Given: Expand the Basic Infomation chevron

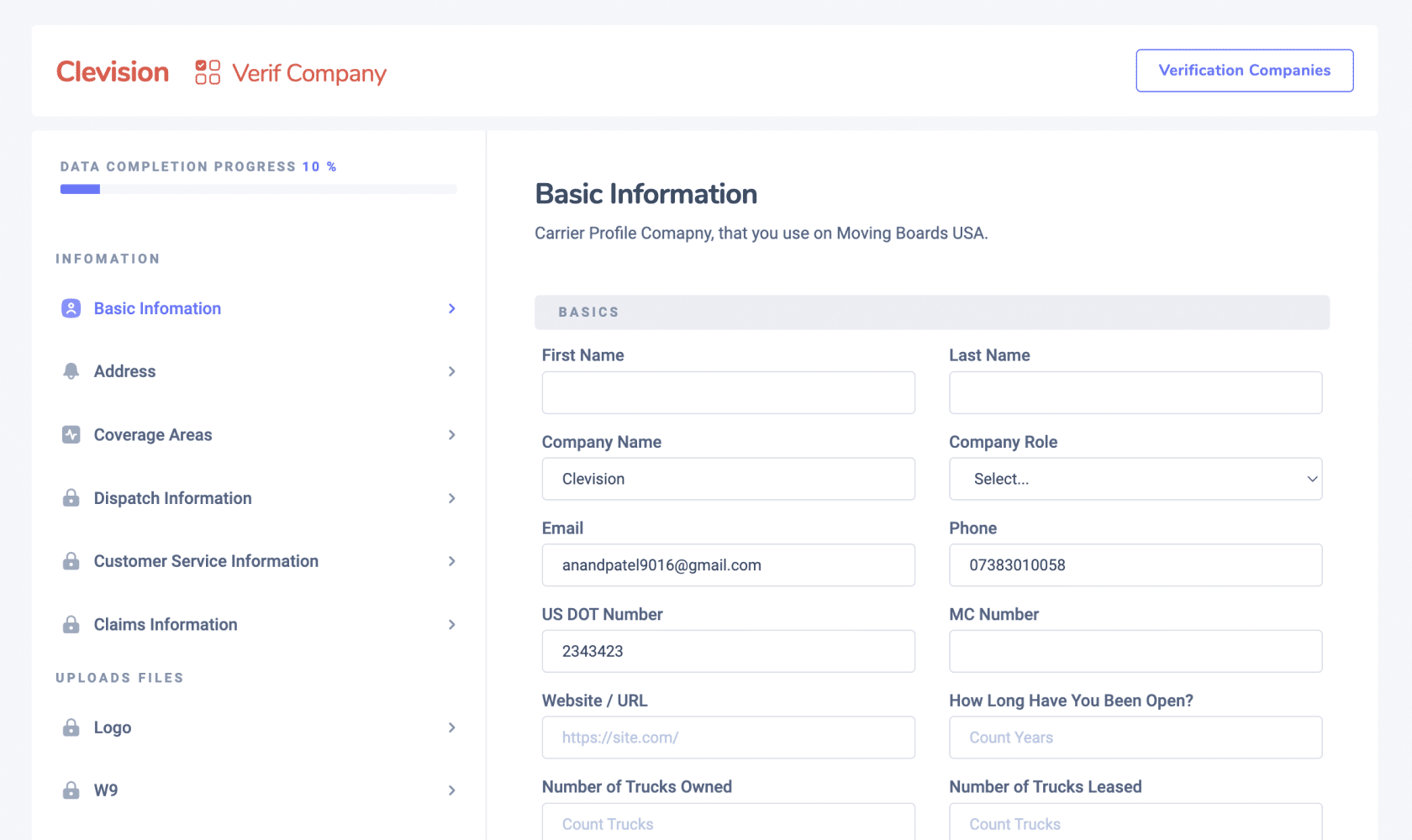Looking at the screenshot, I should (451, 308).
